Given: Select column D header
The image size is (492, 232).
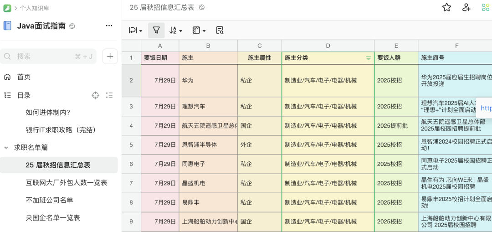Looking at the screenshot, I should coord(328,46).
